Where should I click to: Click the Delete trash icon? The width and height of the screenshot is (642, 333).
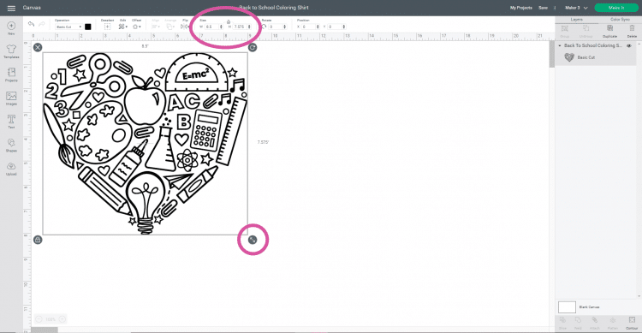pyautogui.click(x=632, y=28)
